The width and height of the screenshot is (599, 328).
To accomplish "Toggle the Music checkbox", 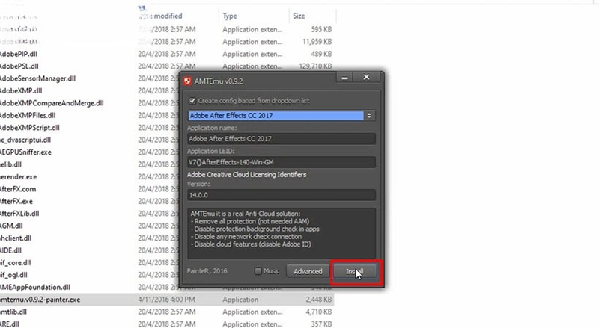I will 258,271.
